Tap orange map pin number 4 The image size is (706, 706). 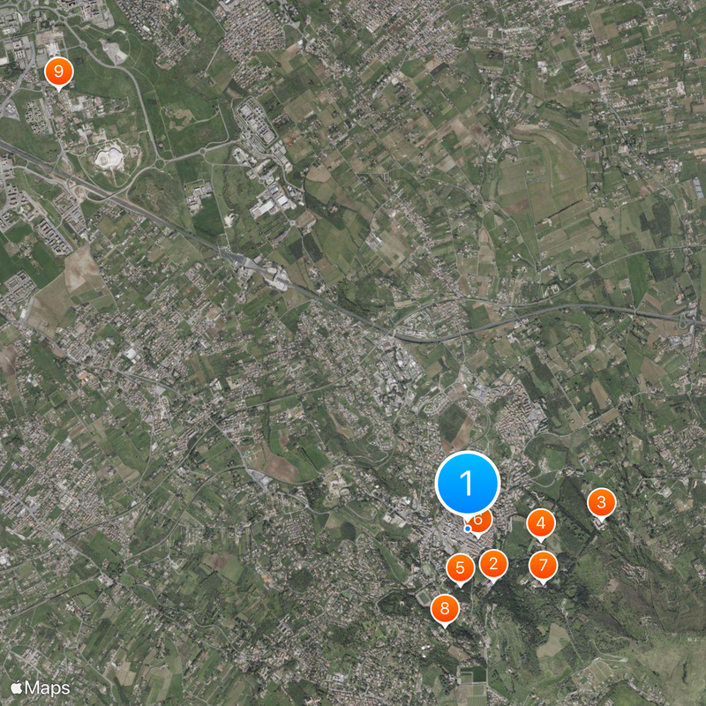point(541,524)
